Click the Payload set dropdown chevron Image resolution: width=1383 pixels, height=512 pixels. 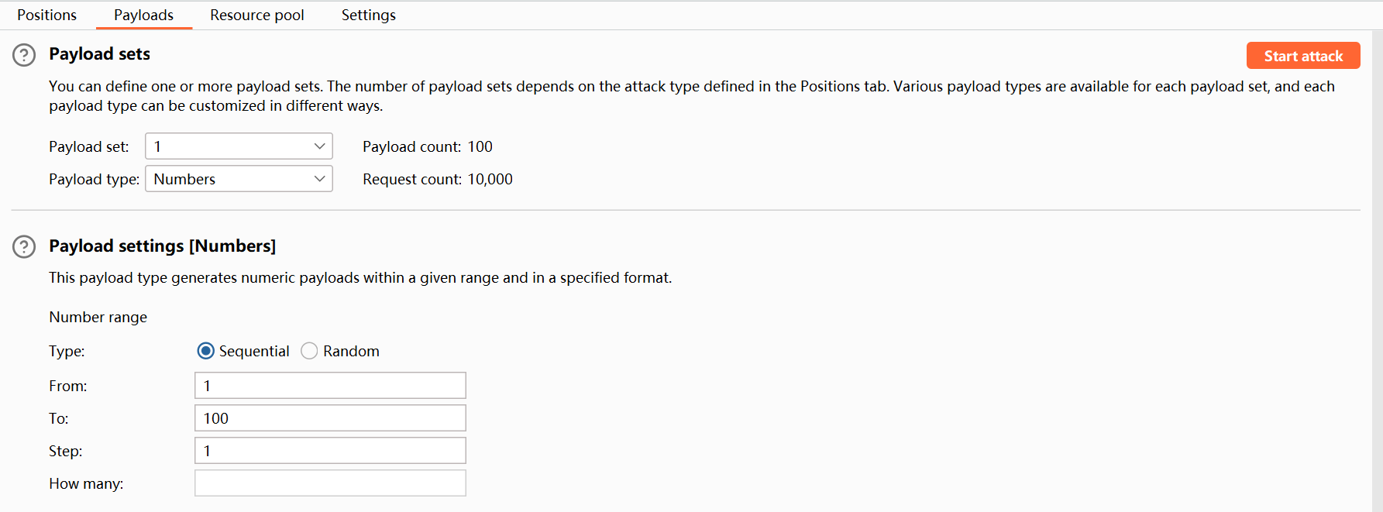[x=319, y=146]
